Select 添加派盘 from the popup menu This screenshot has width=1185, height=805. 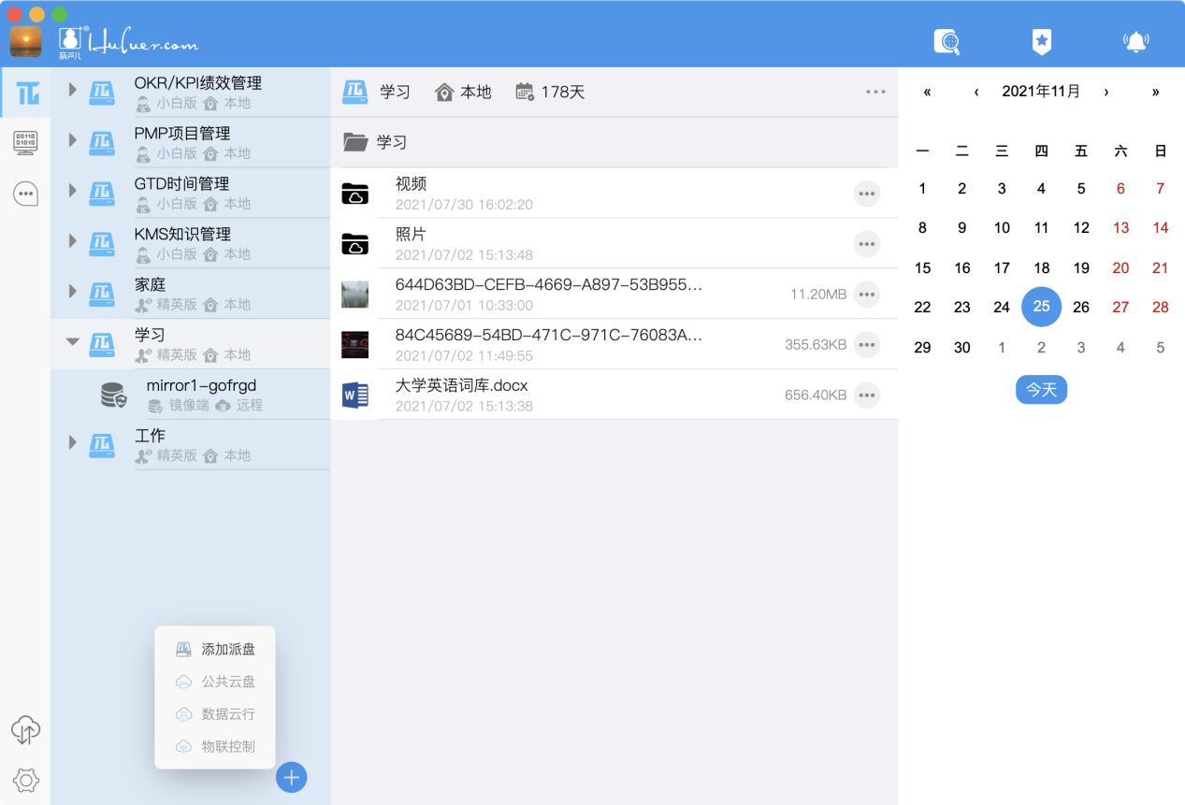click(215, 648)
